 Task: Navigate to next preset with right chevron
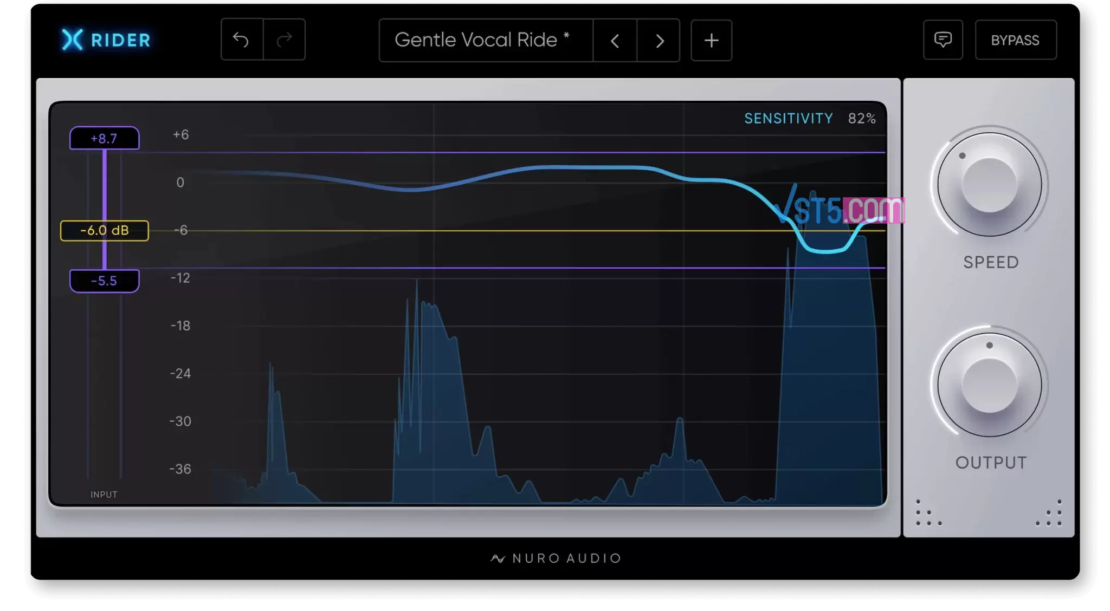click(x=658, y=40)
